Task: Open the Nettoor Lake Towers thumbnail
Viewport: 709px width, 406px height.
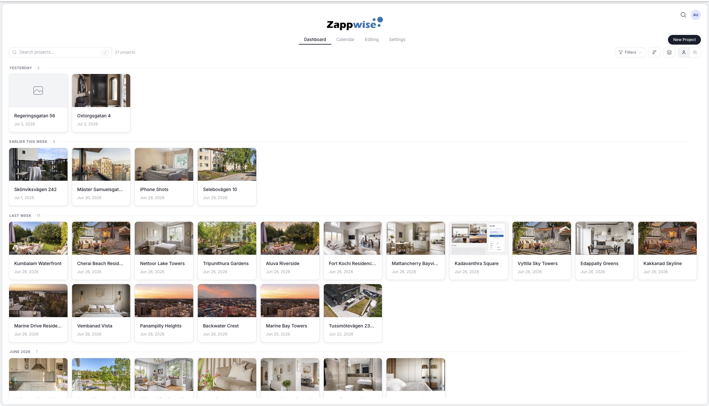Action: coord(164,238)
